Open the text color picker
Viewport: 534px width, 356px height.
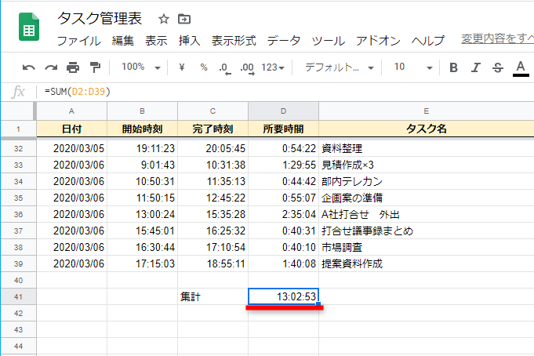pos(521,68)
